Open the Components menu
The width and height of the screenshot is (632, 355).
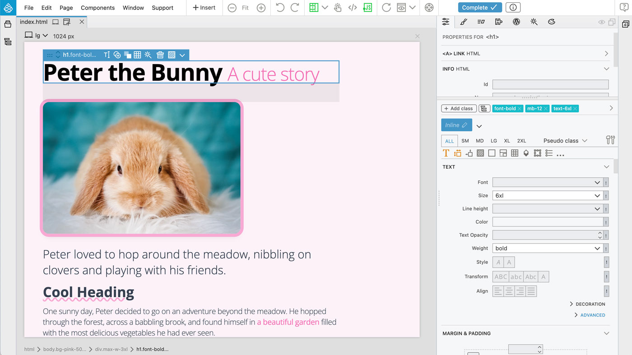pyautogui.click(x=98, y=8)
